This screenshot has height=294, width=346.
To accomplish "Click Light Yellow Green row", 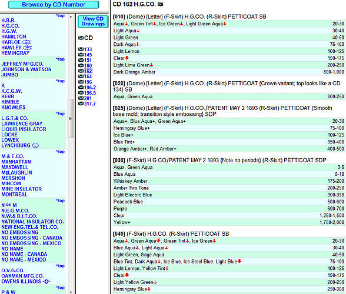I will coord(228,282).
